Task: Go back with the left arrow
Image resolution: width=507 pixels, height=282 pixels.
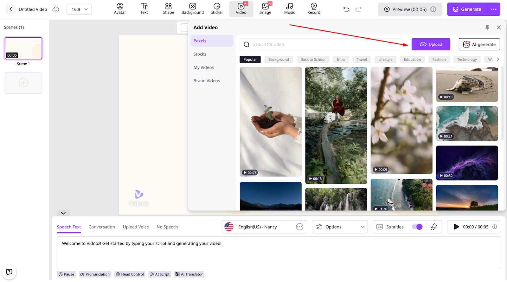Action: click(11, 9)
